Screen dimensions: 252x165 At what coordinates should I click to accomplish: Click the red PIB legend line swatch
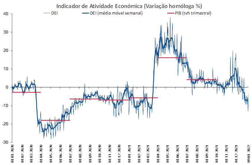(171, 13)
